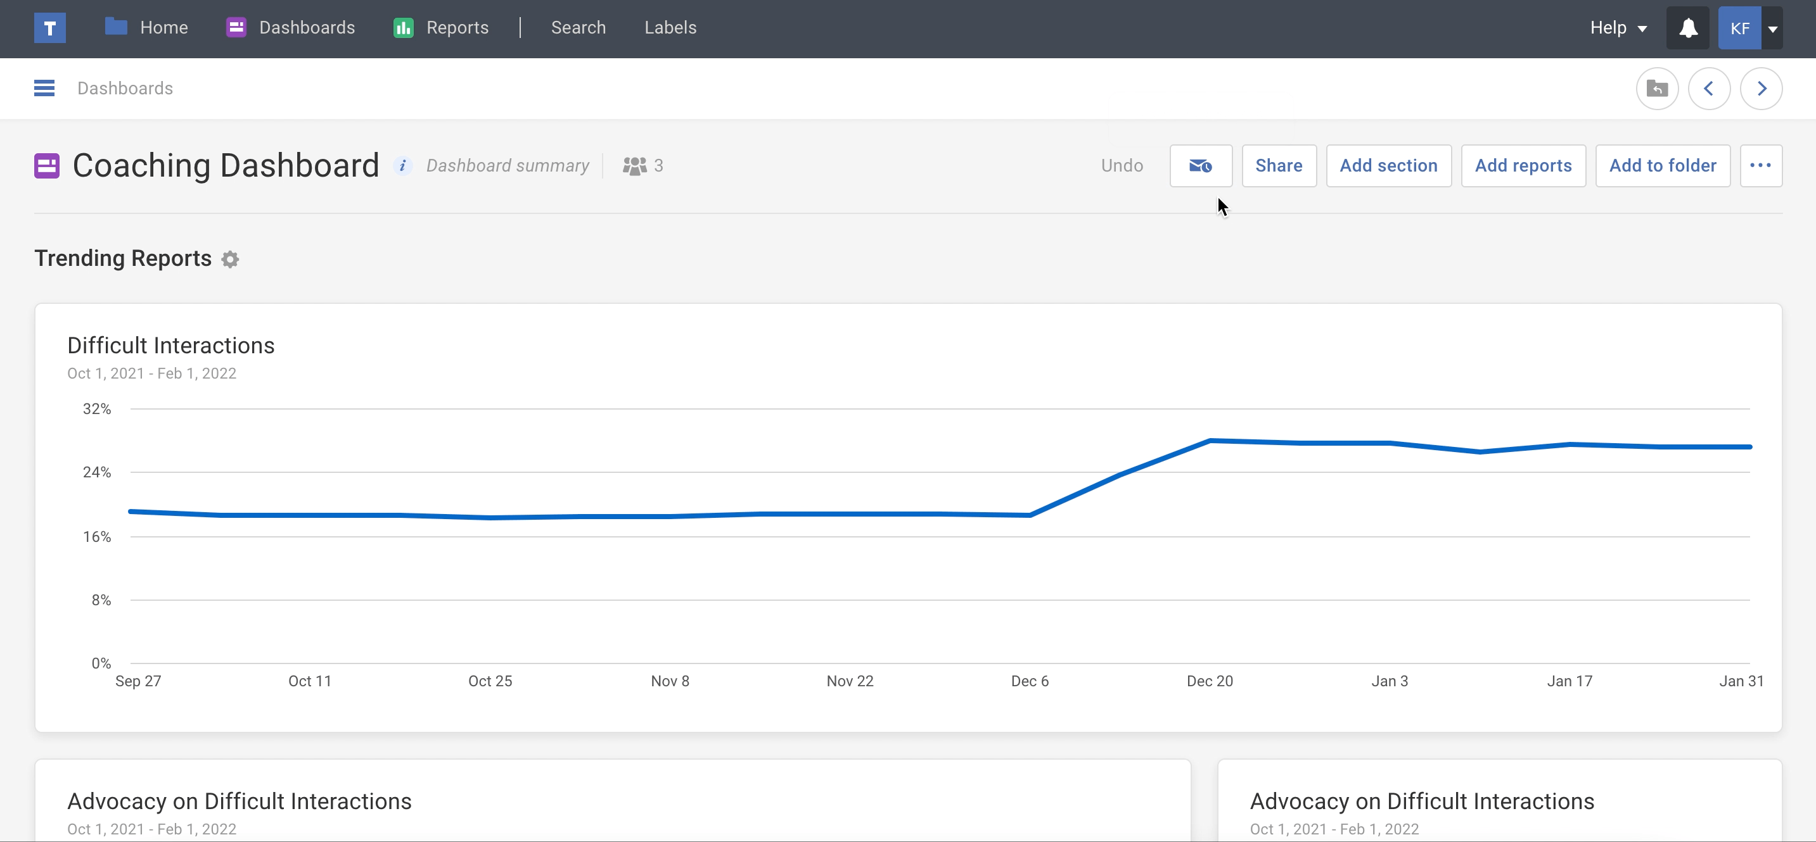Image resolution: width=1816 pixels, height=842 pixels.
Task: Click the shared users count icon
Action: click(634, 166)
